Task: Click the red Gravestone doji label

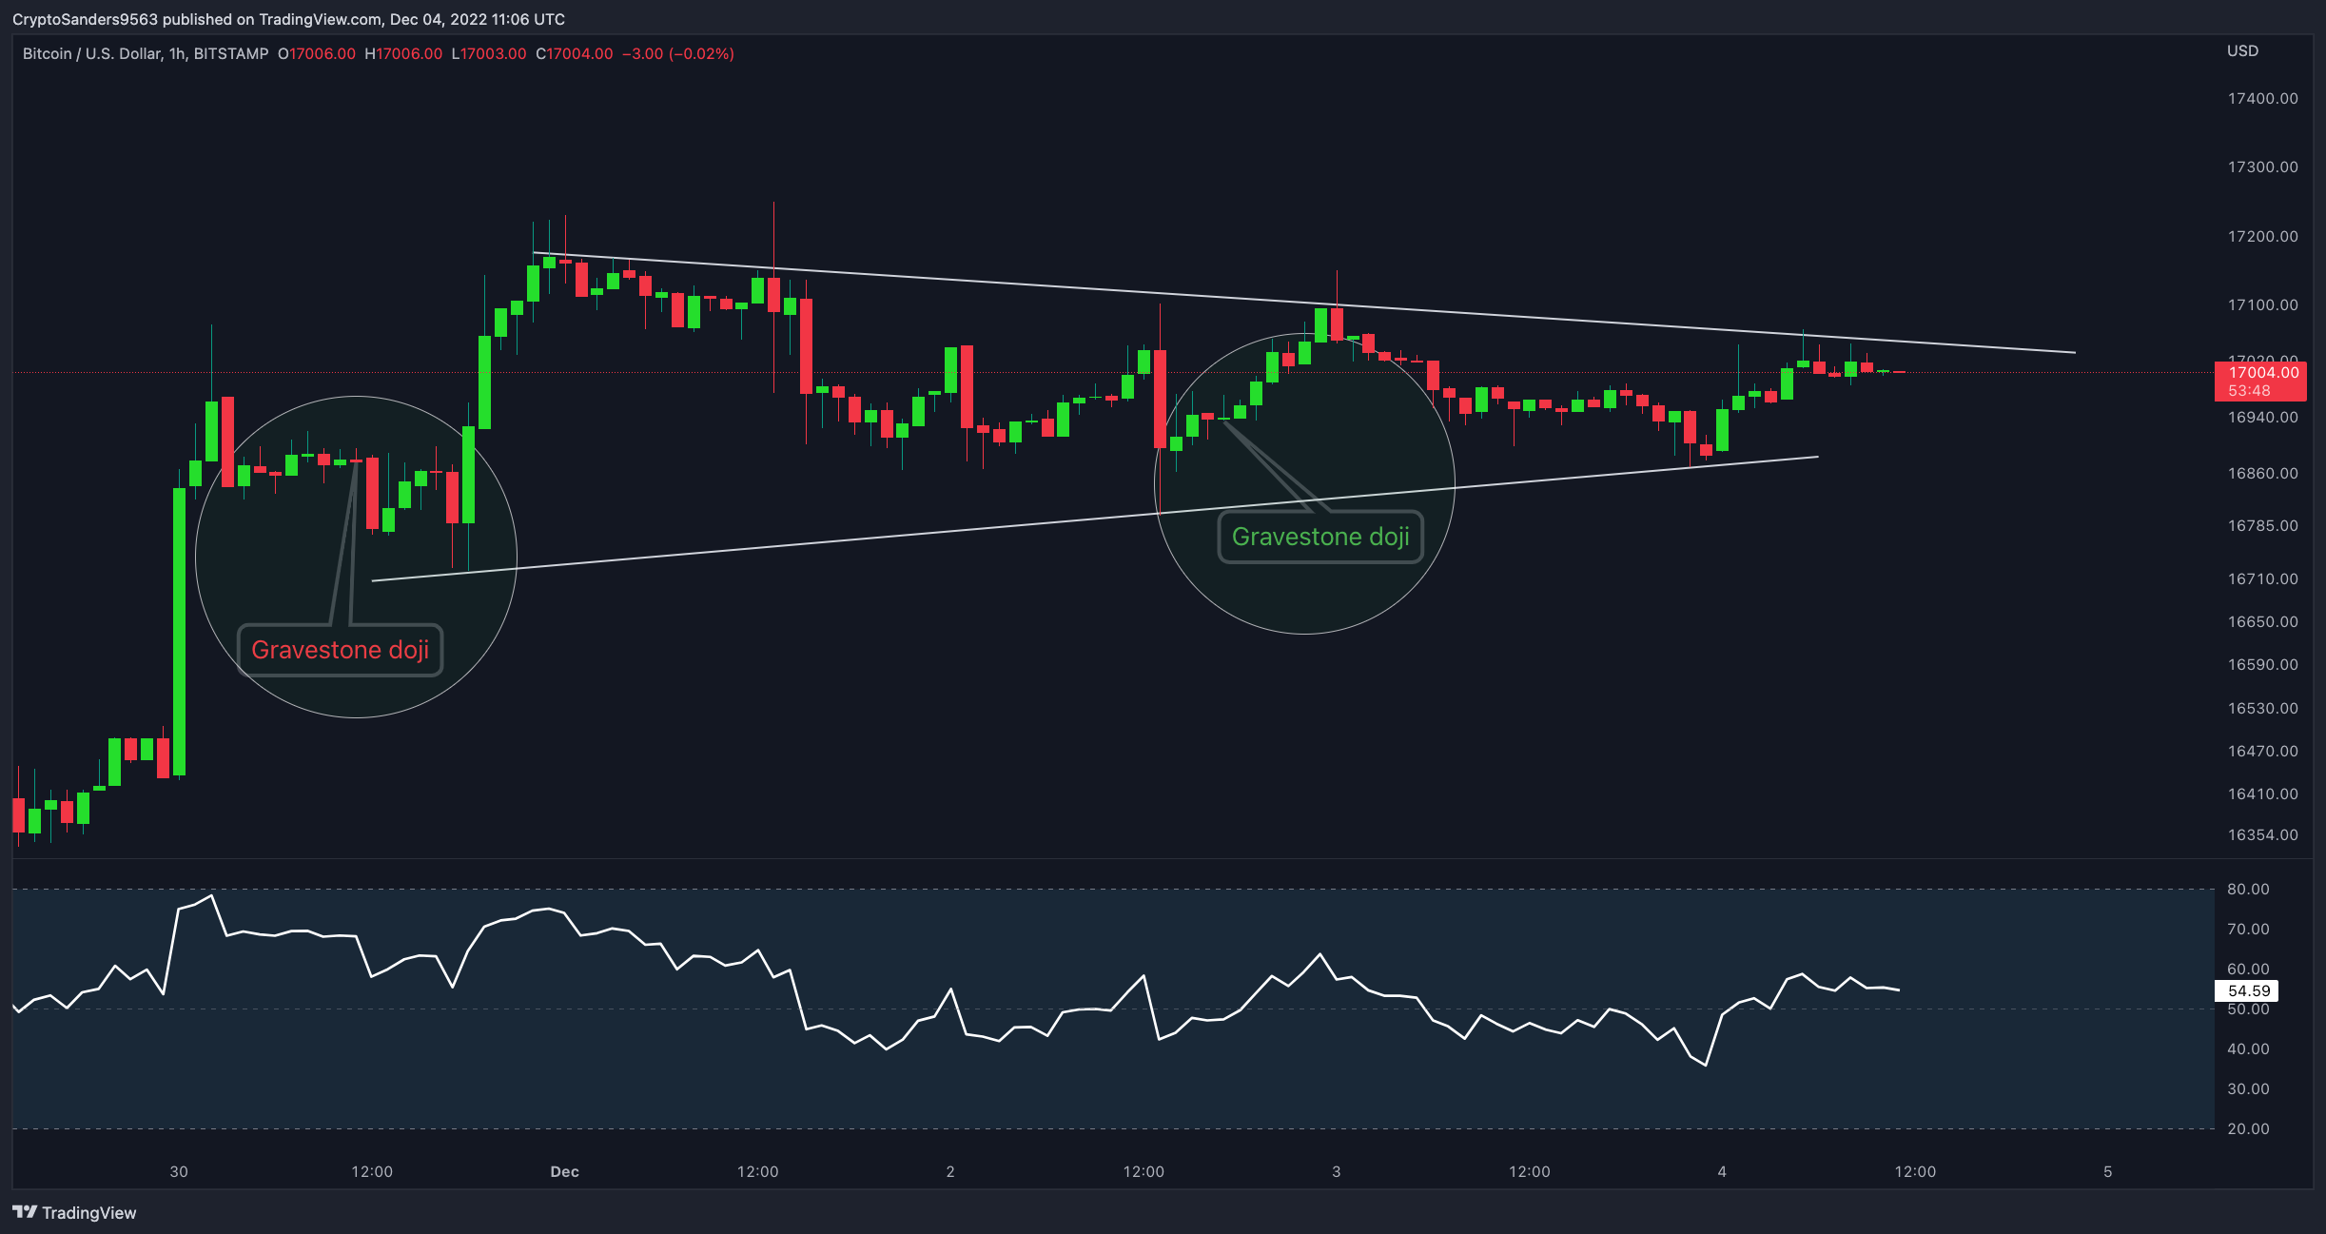Action: click(340, 650)
